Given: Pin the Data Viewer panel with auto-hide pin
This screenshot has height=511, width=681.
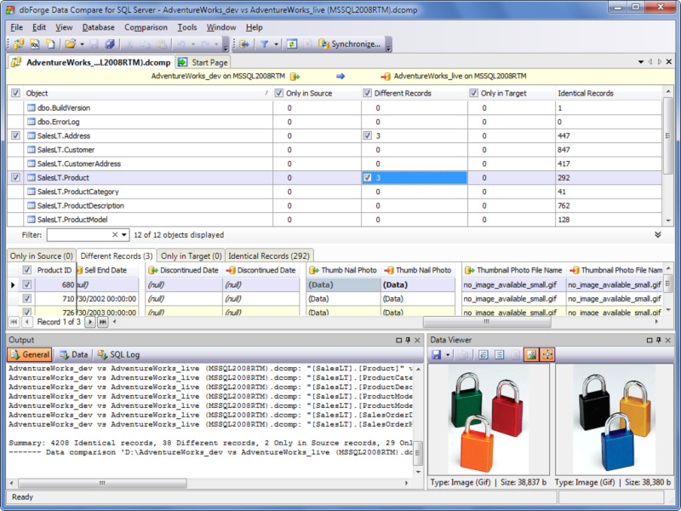Looking at the screenshot, I should (x=659, y=340).
